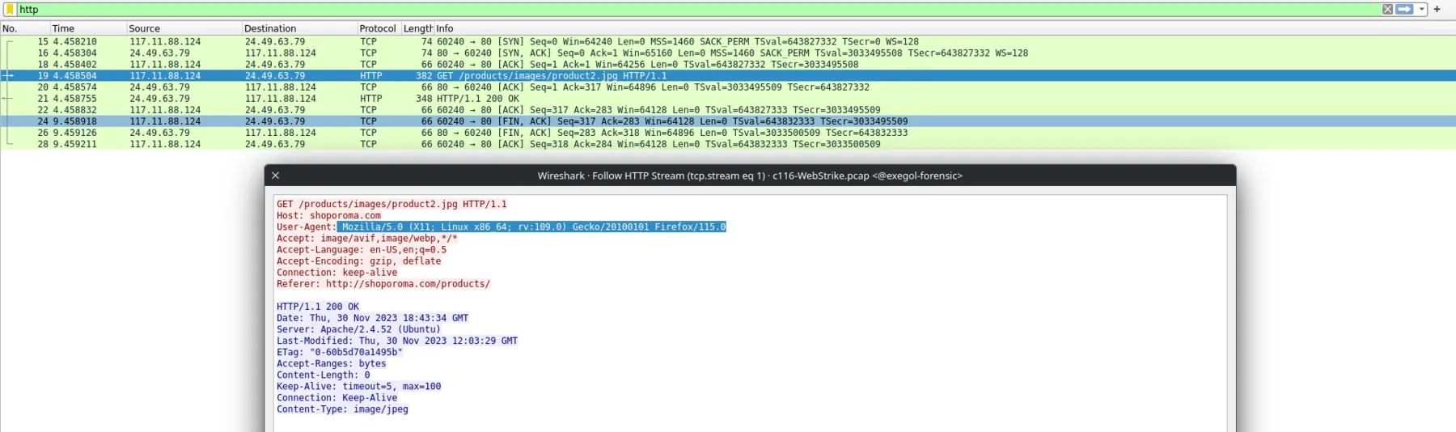
Task: Click the Server: Apache/2.4.52 (Ubuntu) line
Action: pyautogui.click(x=358, y=329)
